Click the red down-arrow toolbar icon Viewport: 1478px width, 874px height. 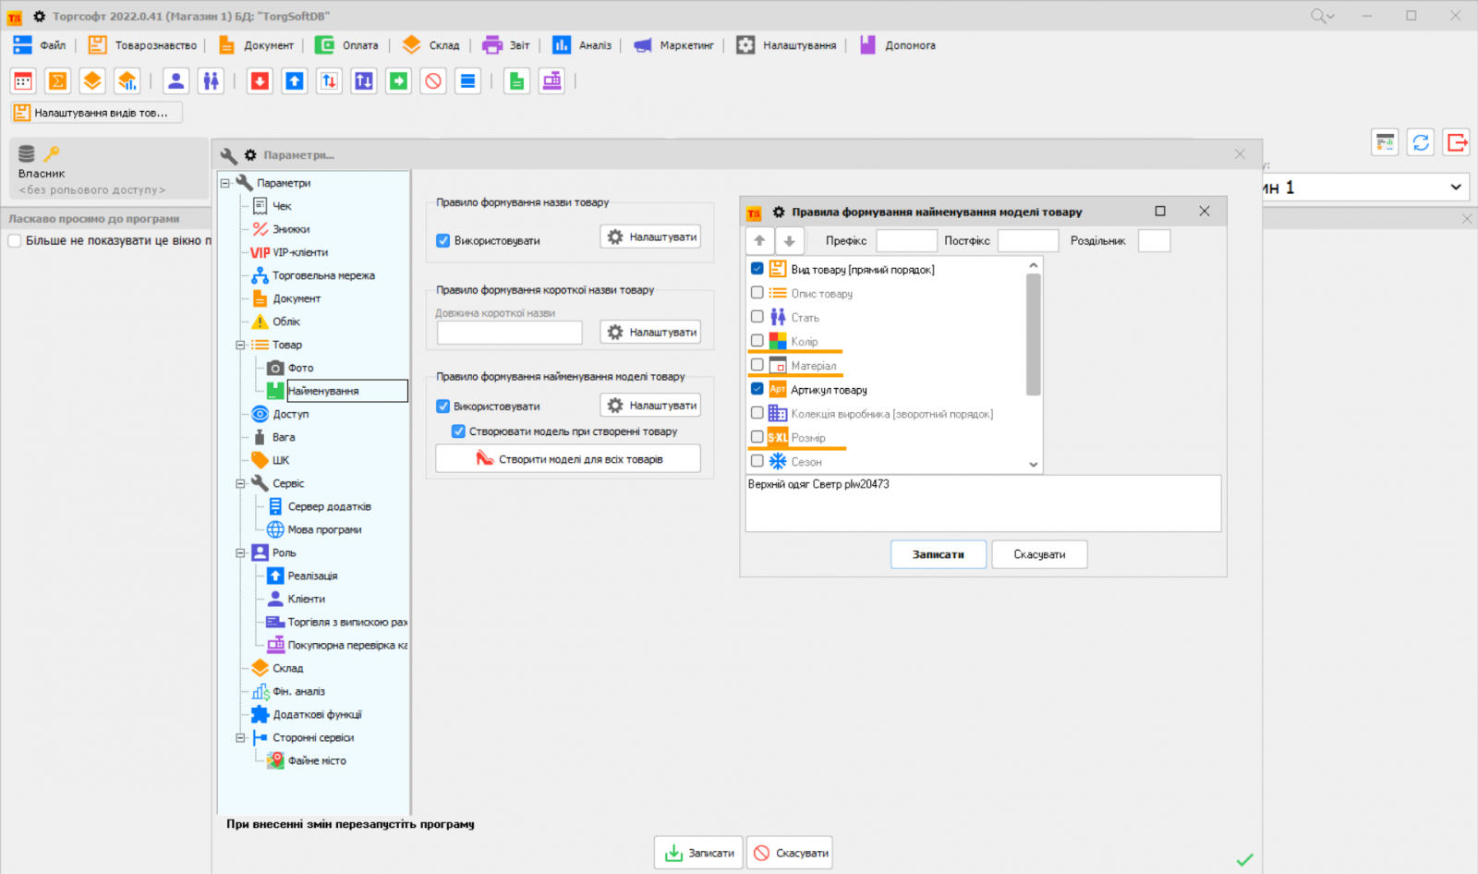click(260, 81)
